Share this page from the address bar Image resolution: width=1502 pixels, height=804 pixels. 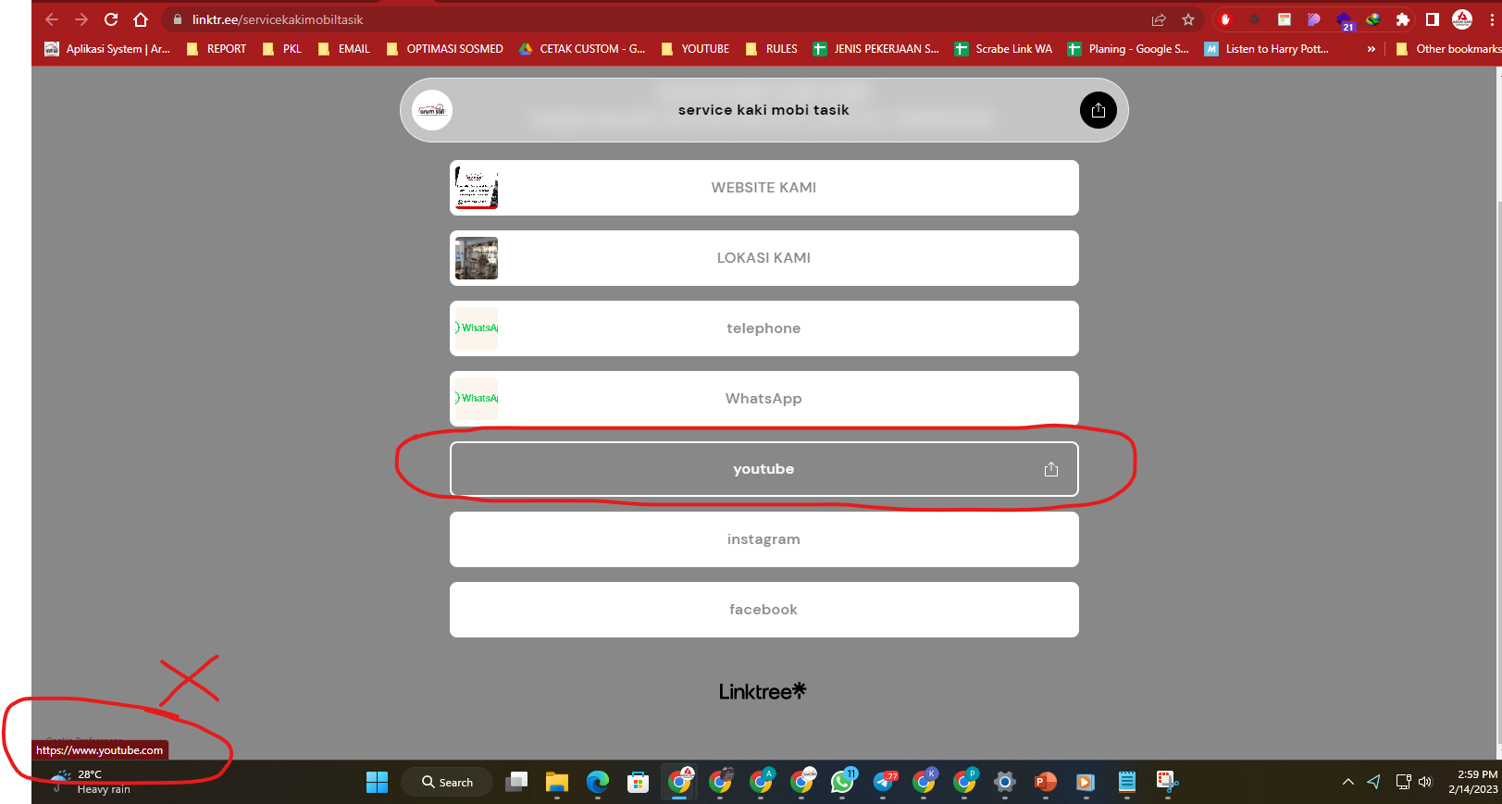[x=1159, y=19]
